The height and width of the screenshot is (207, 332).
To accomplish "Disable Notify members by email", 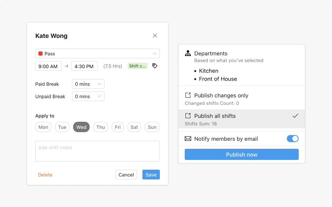I will pos(293,138).
